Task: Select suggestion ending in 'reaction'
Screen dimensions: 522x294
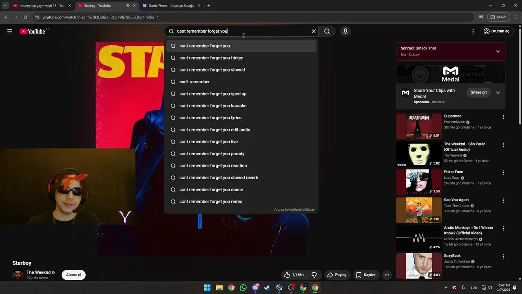Action: (x=241, y=166)
